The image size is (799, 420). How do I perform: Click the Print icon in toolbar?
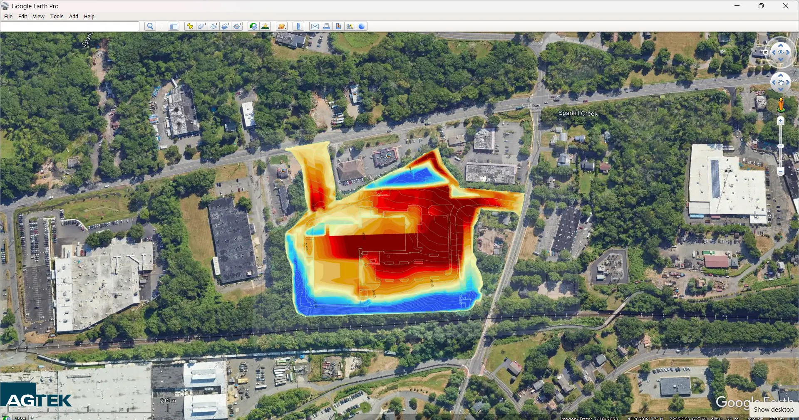click(327, 26)
